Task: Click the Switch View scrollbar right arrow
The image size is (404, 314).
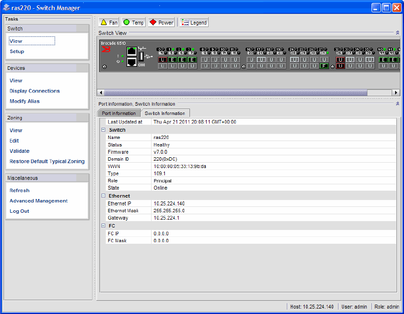Action: click(x=396, y=92)
